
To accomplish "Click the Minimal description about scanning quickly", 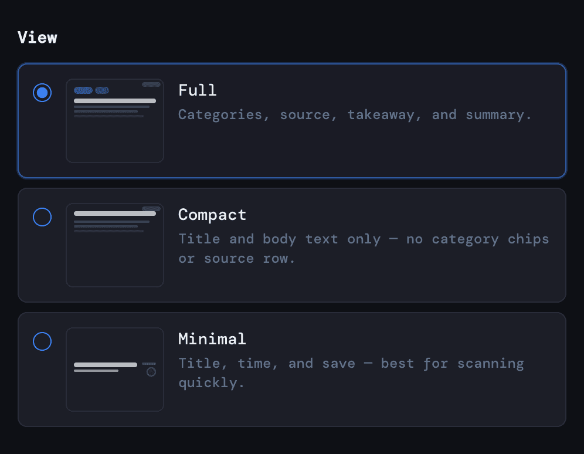I will coord(351,373).
